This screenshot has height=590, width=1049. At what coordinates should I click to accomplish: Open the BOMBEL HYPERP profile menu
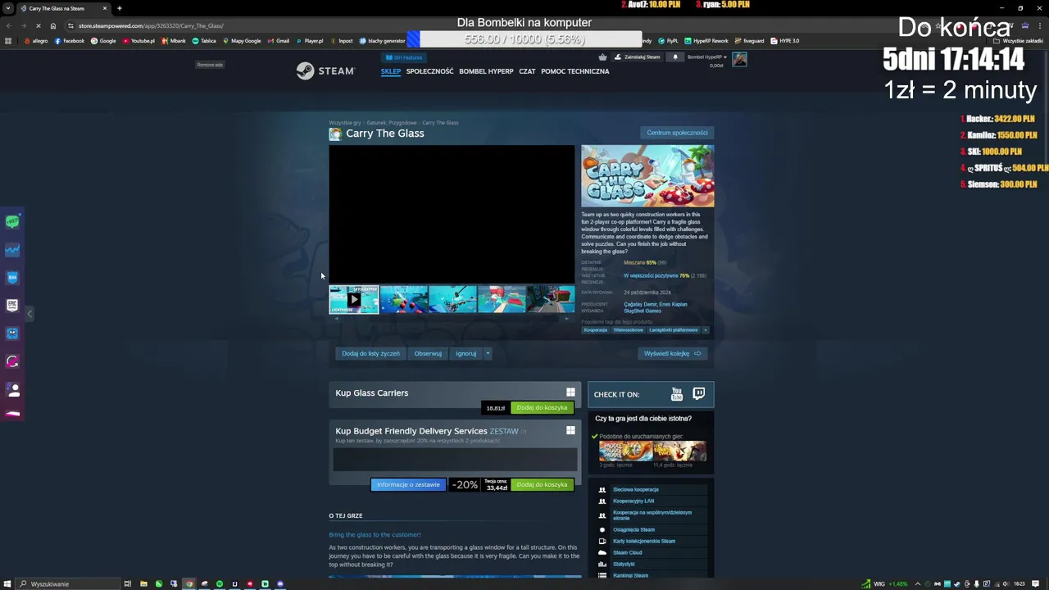[486, 71]
